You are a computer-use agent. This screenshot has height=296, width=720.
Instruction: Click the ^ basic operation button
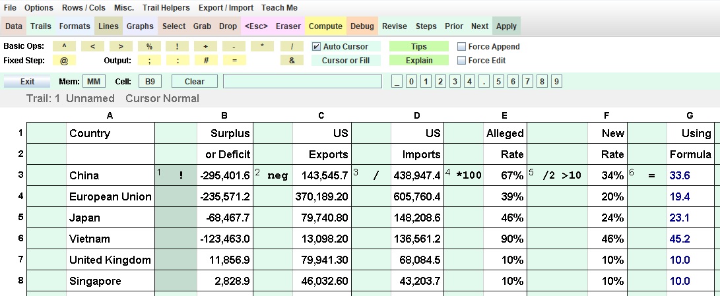coord(64,46)
